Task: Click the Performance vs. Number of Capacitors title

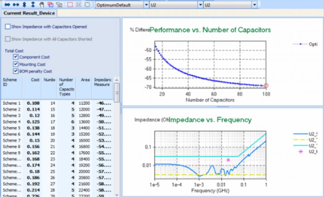Action: click(210, 30)
